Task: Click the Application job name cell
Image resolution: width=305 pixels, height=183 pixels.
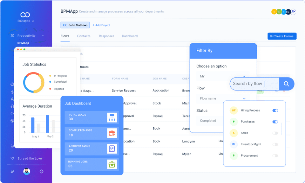Action: point(161,91)
